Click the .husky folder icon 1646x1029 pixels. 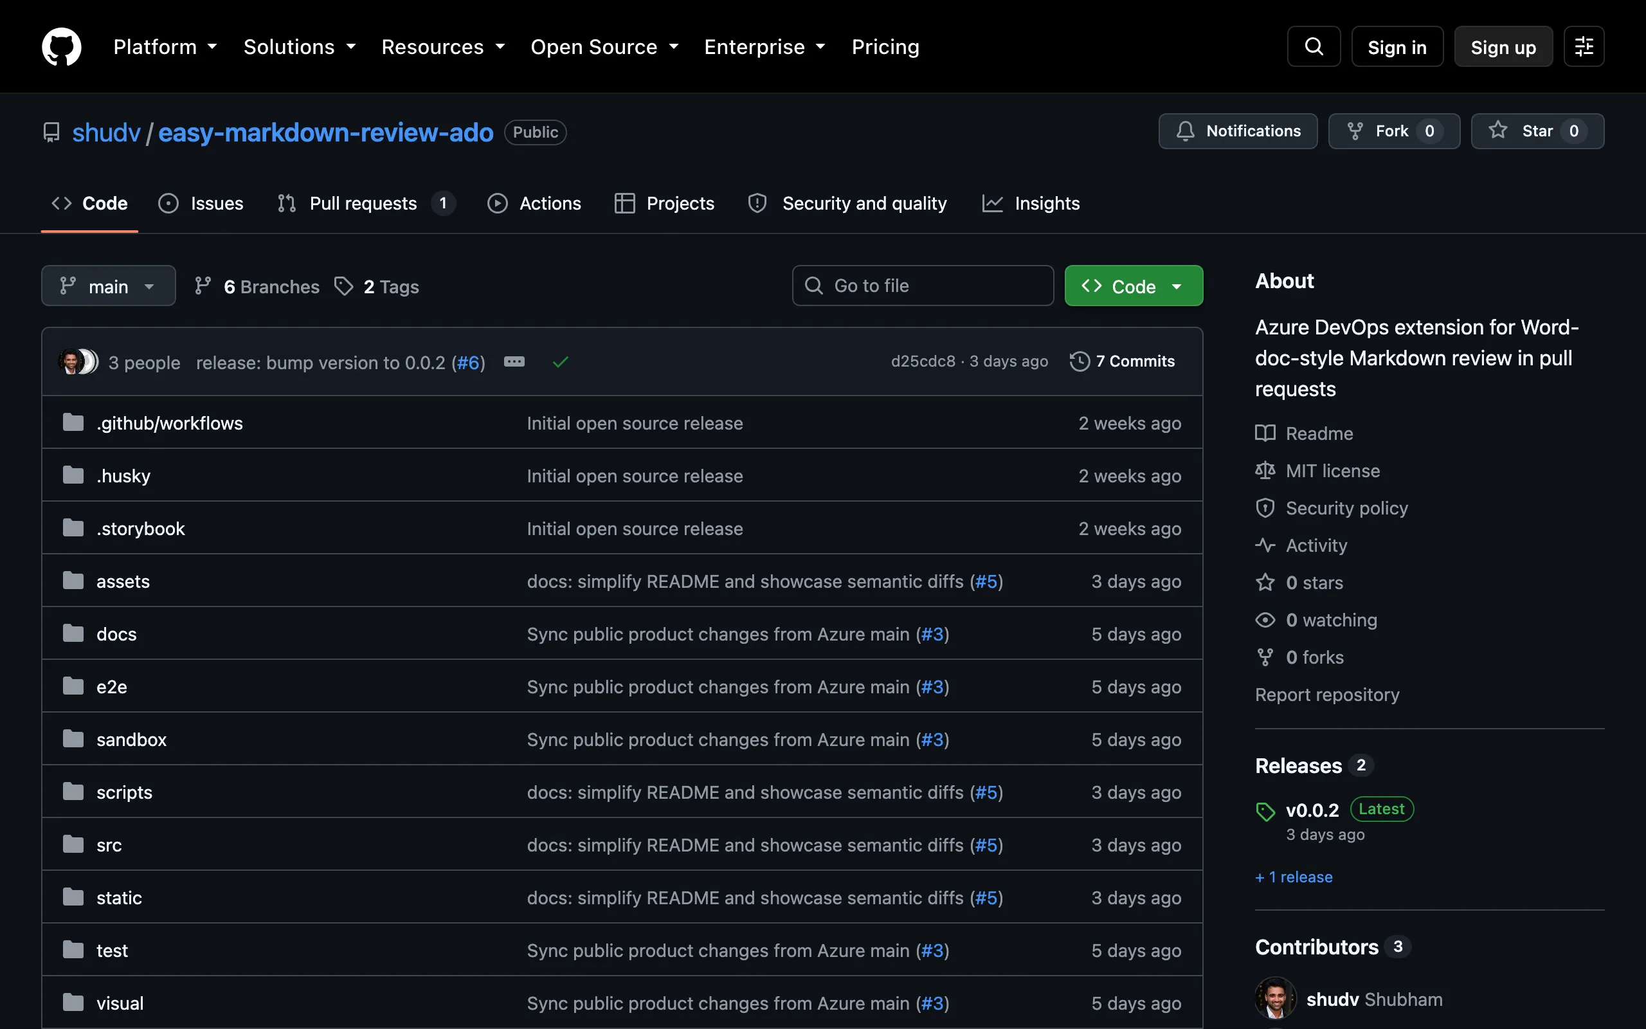(x=73, y=475)
